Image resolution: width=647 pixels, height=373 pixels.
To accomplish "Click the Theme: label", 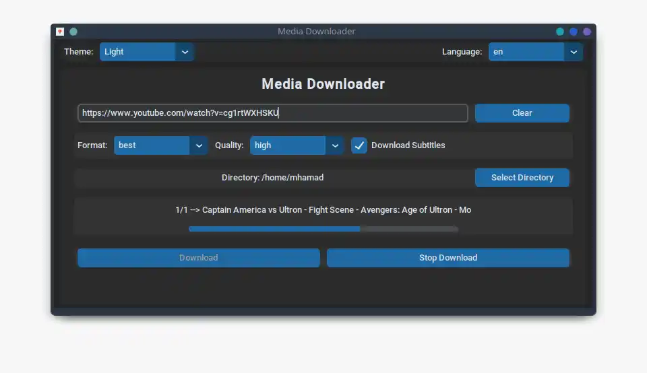I will 78,52.
